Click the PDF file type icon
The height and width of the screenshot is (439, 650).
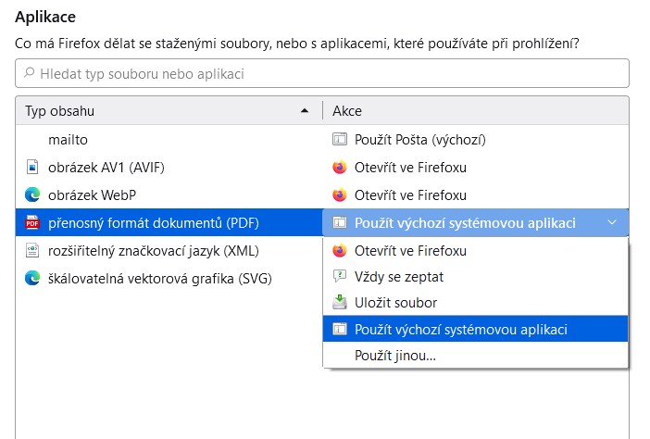pos(32,222)
